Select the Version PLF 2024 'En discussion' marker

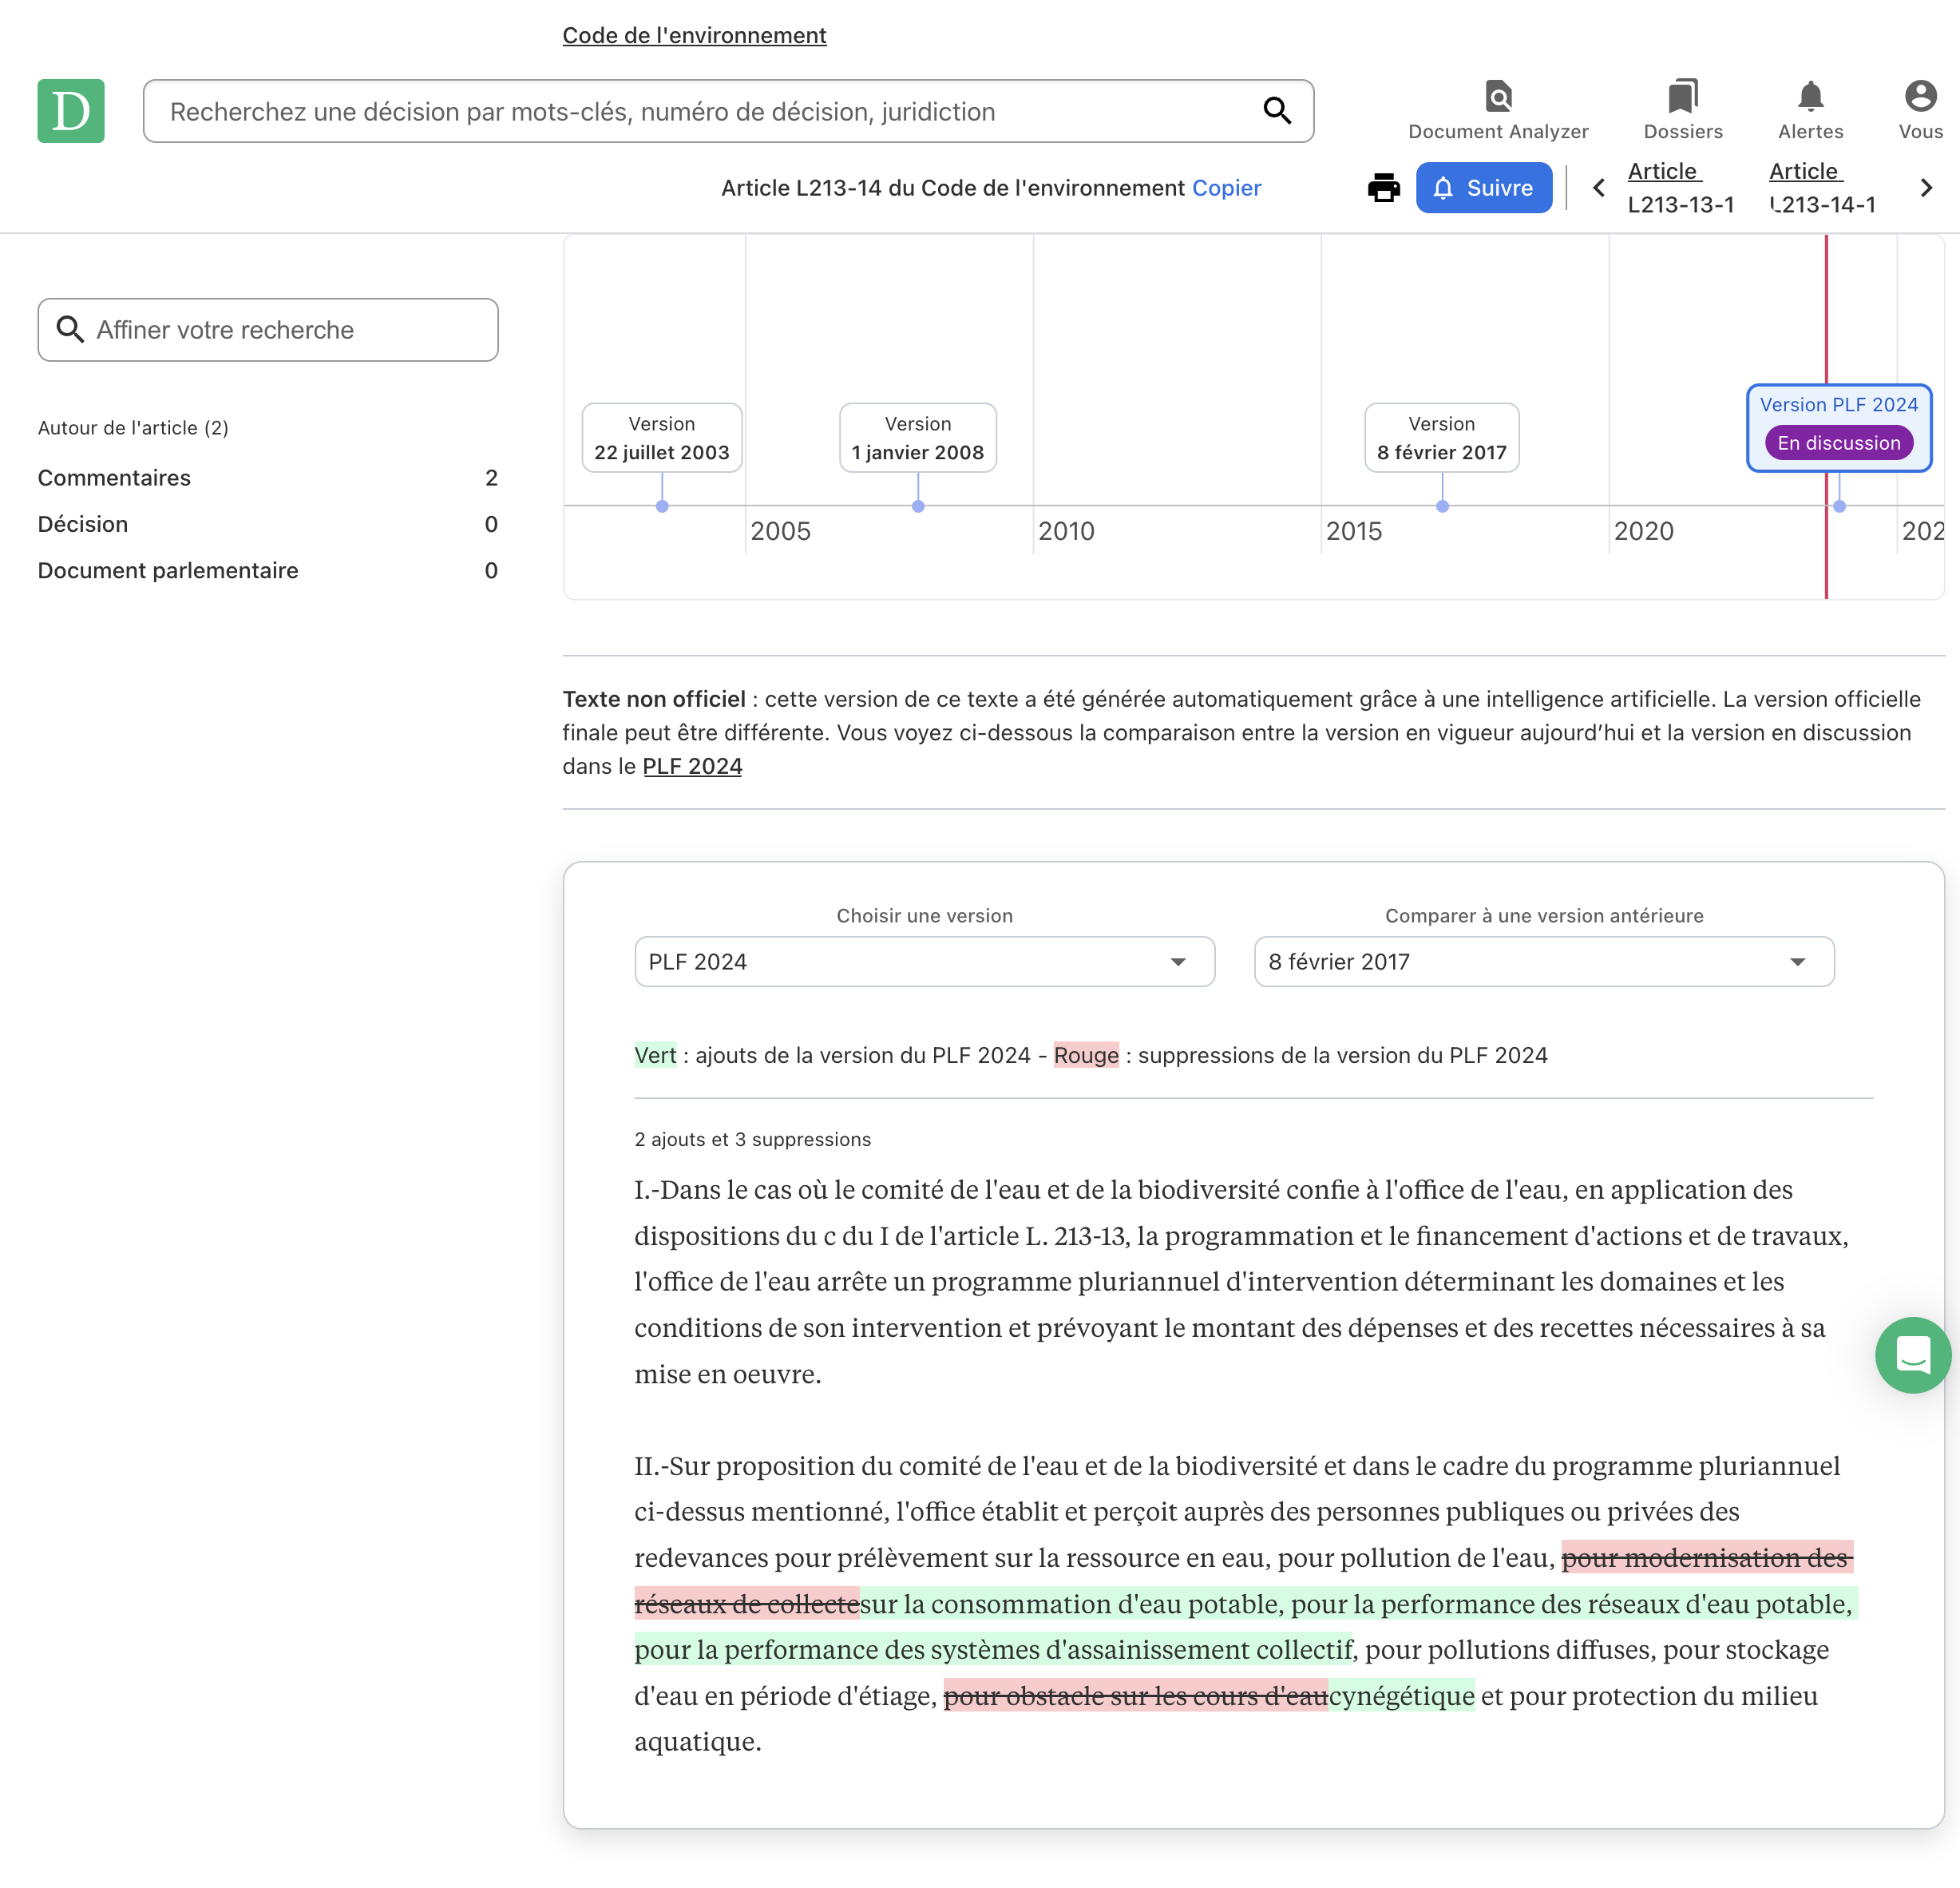tap(1839, 428)
